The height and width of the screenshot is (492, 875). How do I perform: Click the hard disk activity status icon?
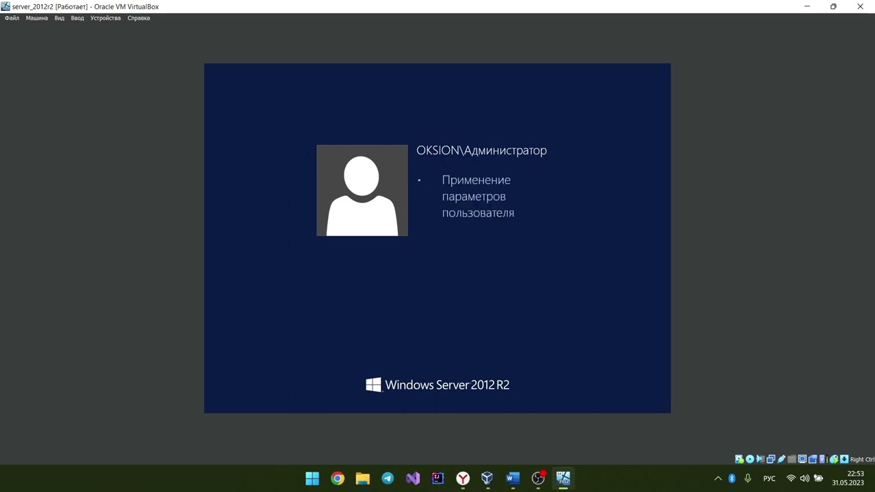[739, 459]
